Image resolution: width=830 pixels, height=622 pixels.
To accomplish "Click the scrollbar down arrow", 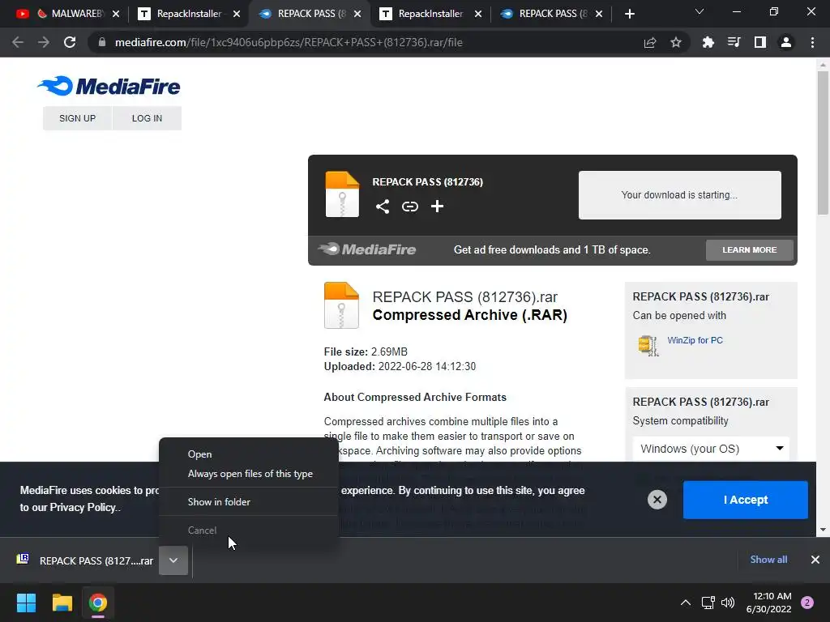I will (x=823, y=530).
